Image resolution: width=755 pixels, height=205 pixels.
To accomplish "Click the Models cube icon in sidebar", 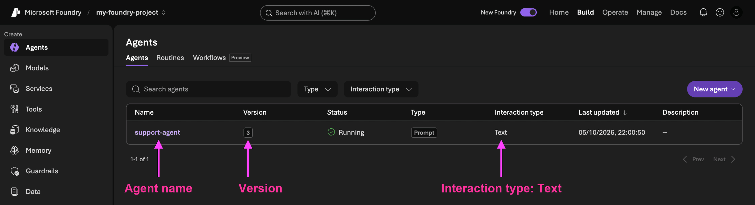I will (14, 68).
